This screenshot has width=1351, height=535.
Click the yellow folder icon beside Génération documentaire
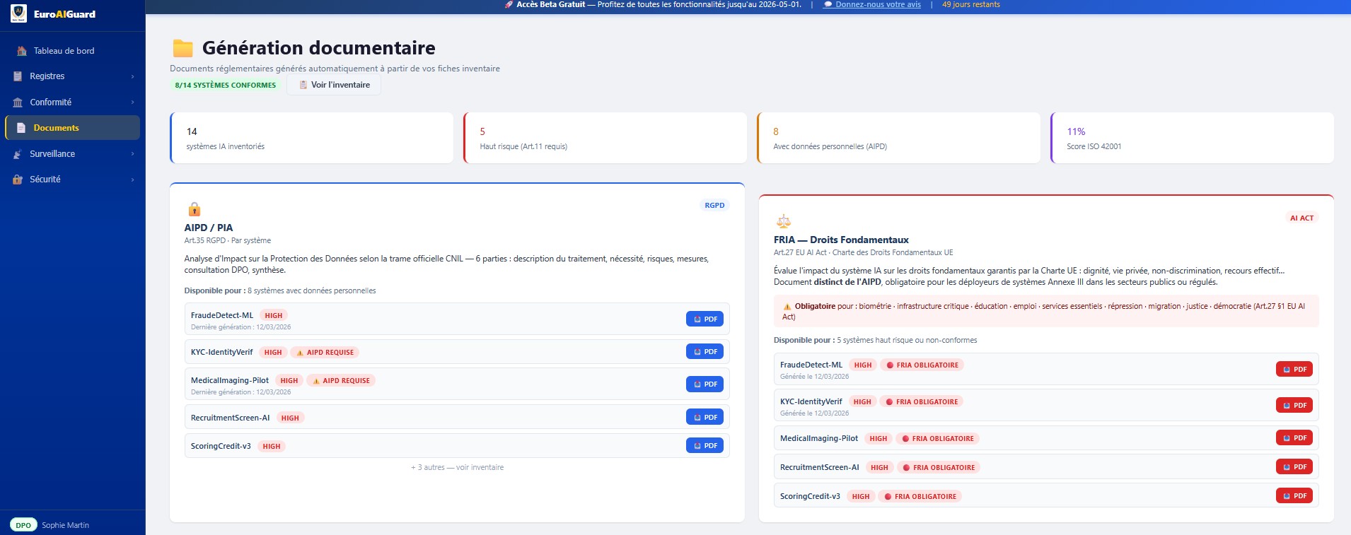click(x=183, y=48)
